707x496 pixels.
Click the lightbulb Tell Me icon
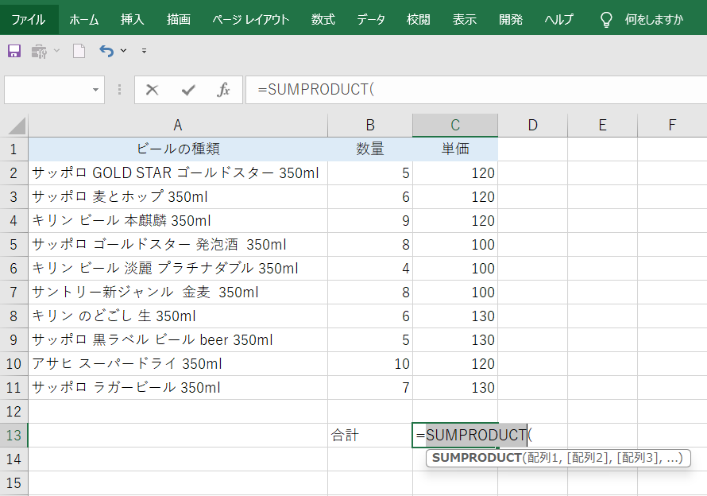pyautogui.click(x=605, y=19)
